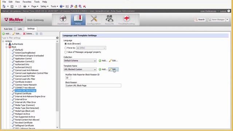The width and height of the screenshot is (233, 131).
Task: Add a new Template Name entry
Action: tap(103, 70)
